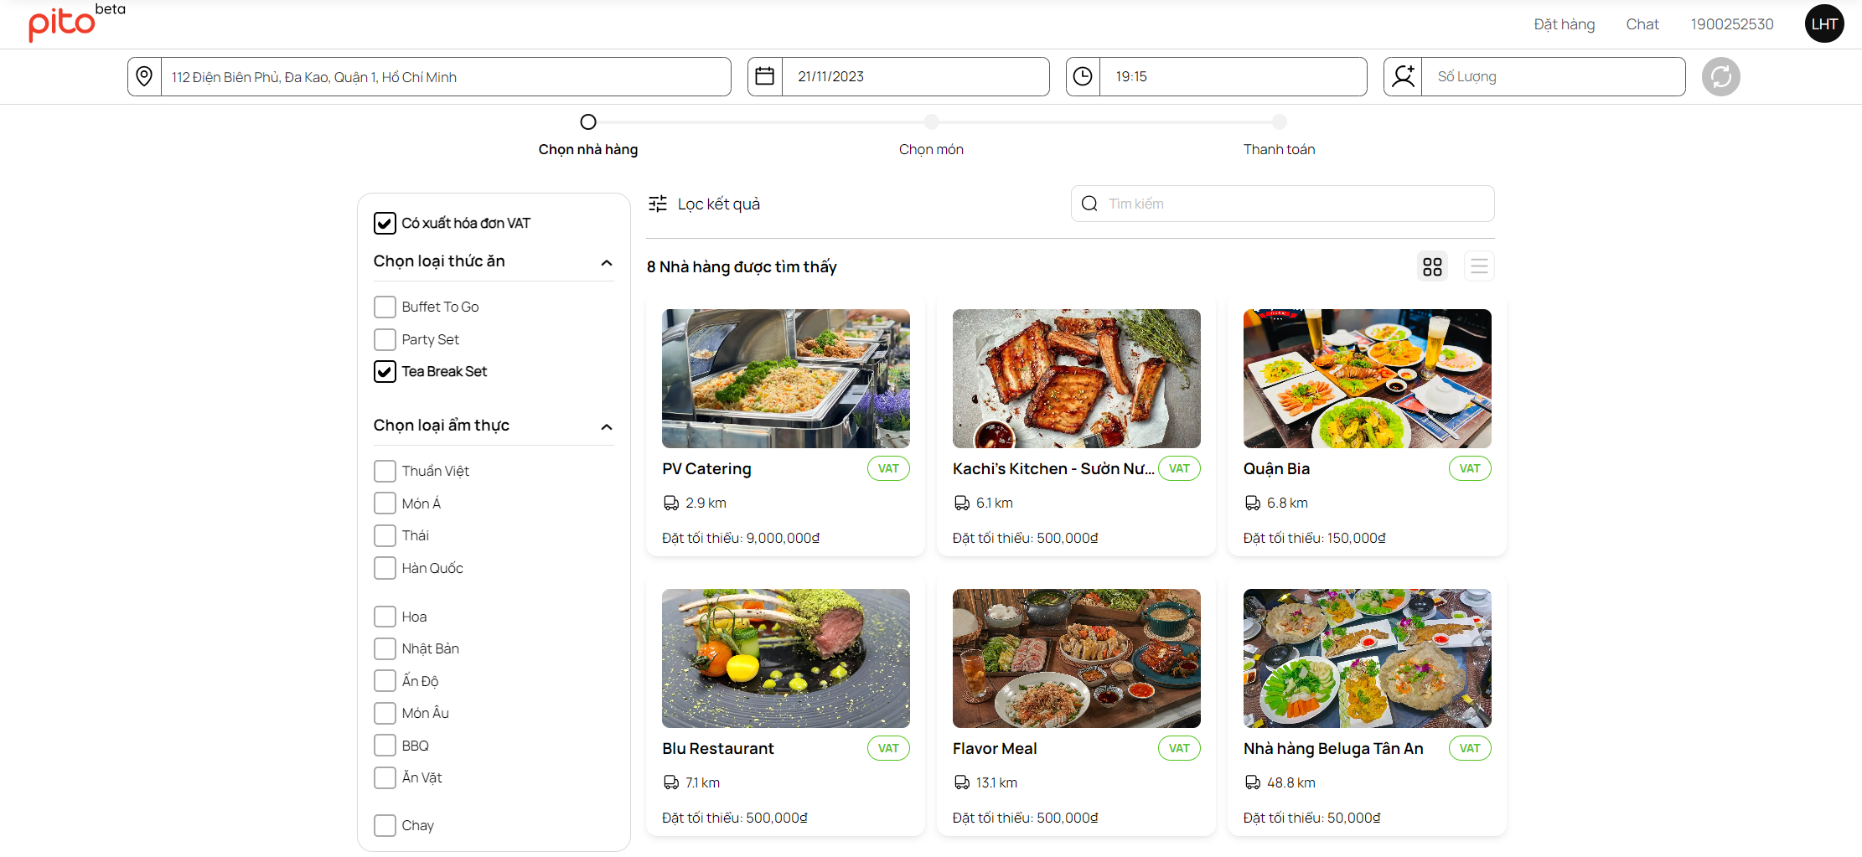Click the guest quantity person icon
This screenshot has width=1862, height=857.
coord(1403,76)
